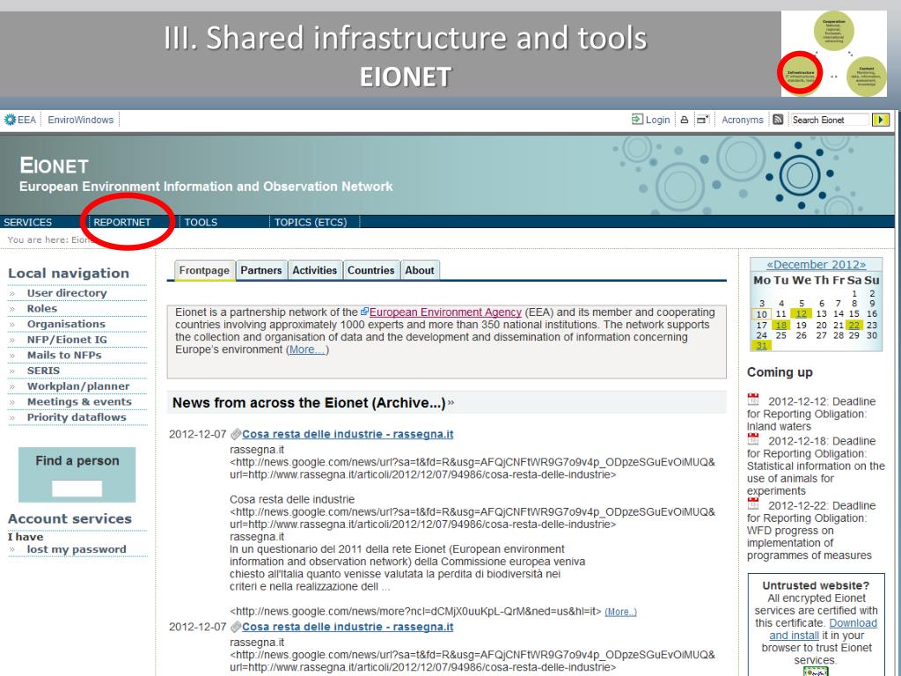This screenshot has width=901, height=676.
Task: Open the December 2012 calendar heading link
Action: point(816,264)
